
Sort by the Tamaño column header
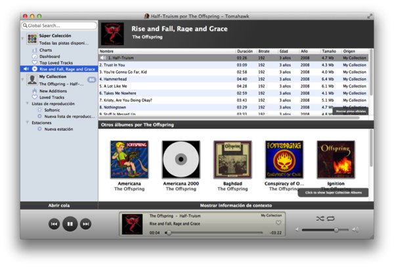coord(331,51)
